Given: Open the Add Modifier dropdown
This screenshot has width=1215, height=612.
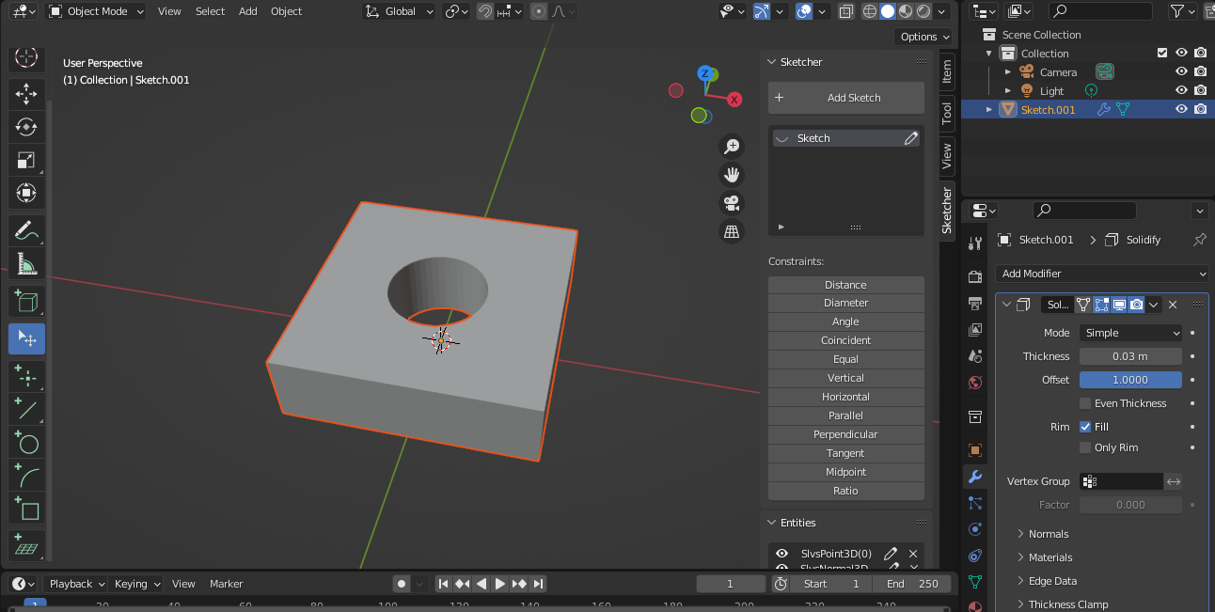Looking at the screenshot, I should click(x=1102, y=274).
